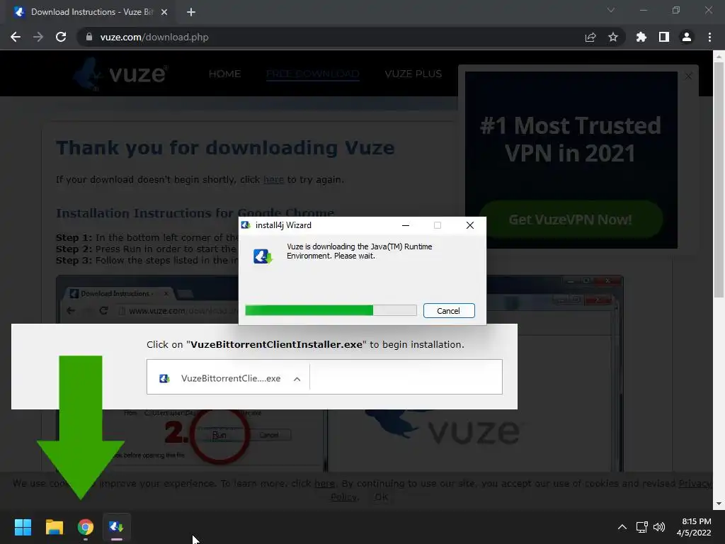Screen dimensions: 725x544
Task: Open network settings tray icon
Action: point(641,527)
